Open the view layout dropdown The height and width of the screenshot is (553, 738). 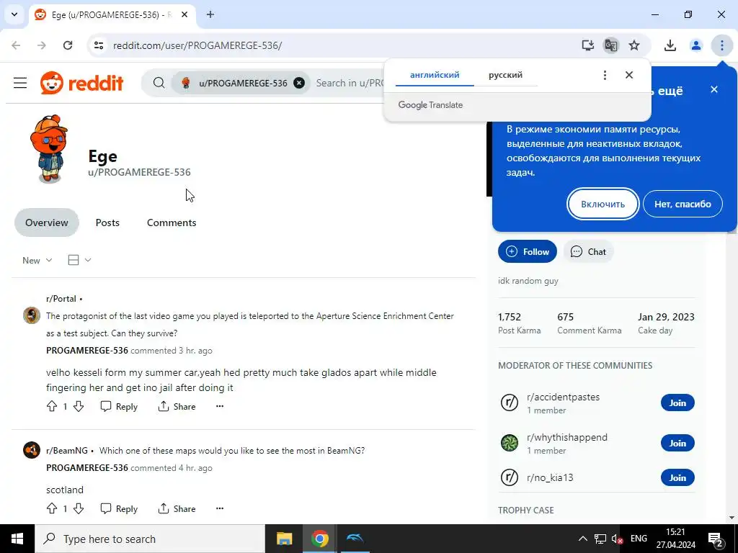click(x=79, y=260)
